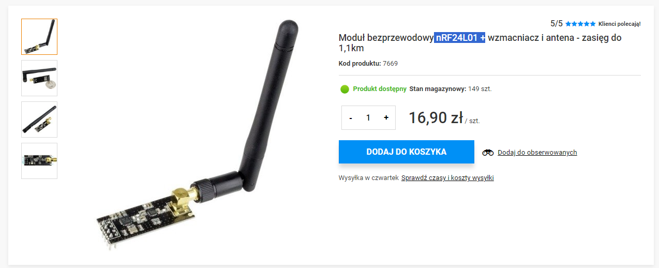This screenshot has width=659, height=268.
Task: Increase quantity with the plus button
Action: pos(386,118)
